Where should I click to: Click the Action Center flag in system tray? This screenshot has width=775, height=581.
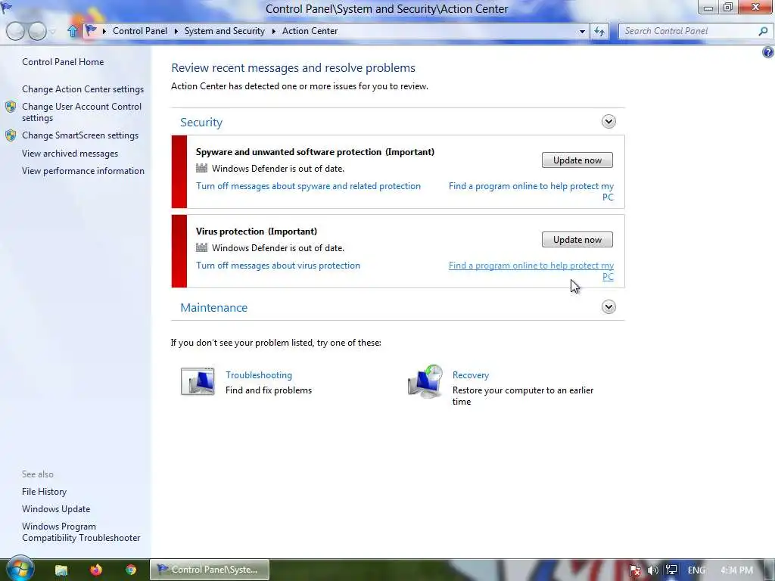click(x=635, y=570)
